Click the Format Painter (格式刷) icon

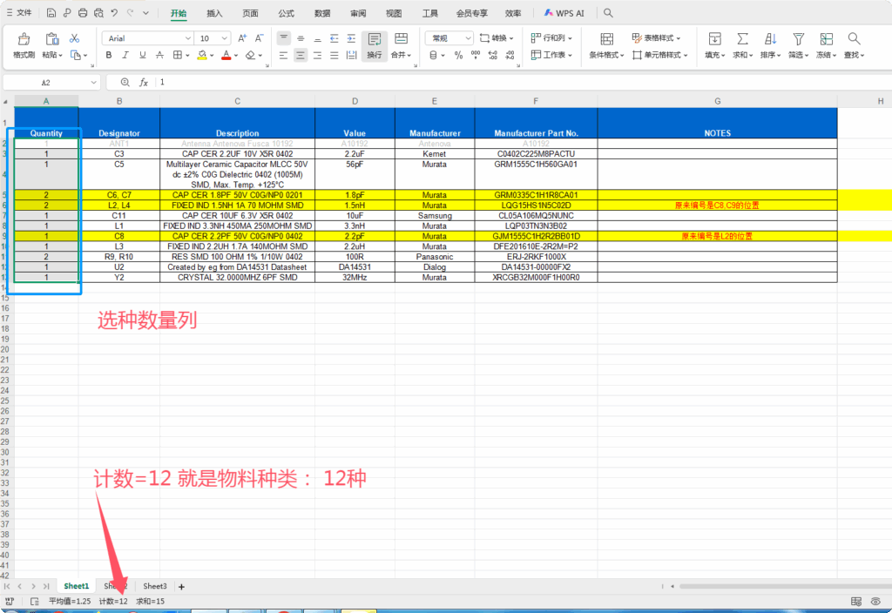(24, 39)
